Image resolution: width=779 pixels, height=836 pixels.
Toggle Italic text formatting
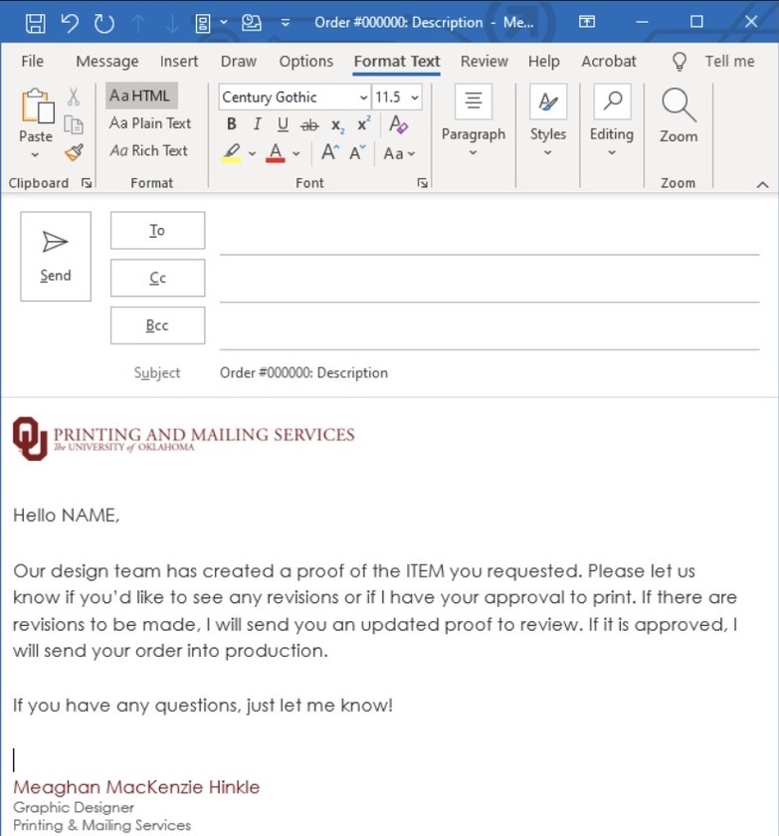[x=257, y=124]
